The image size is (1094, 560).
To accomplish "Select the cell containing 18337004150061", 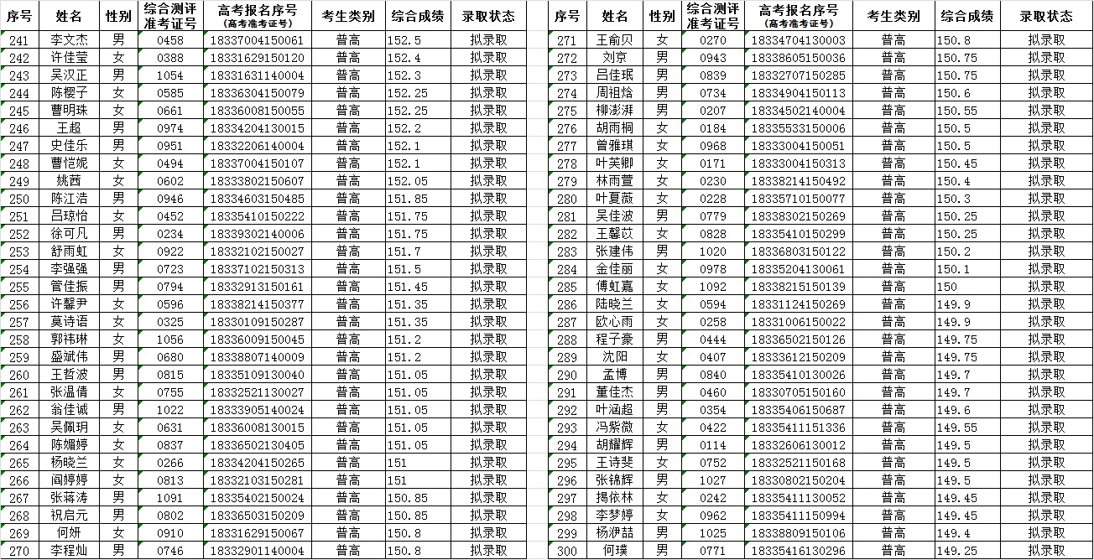I will [x=257, y=40].
